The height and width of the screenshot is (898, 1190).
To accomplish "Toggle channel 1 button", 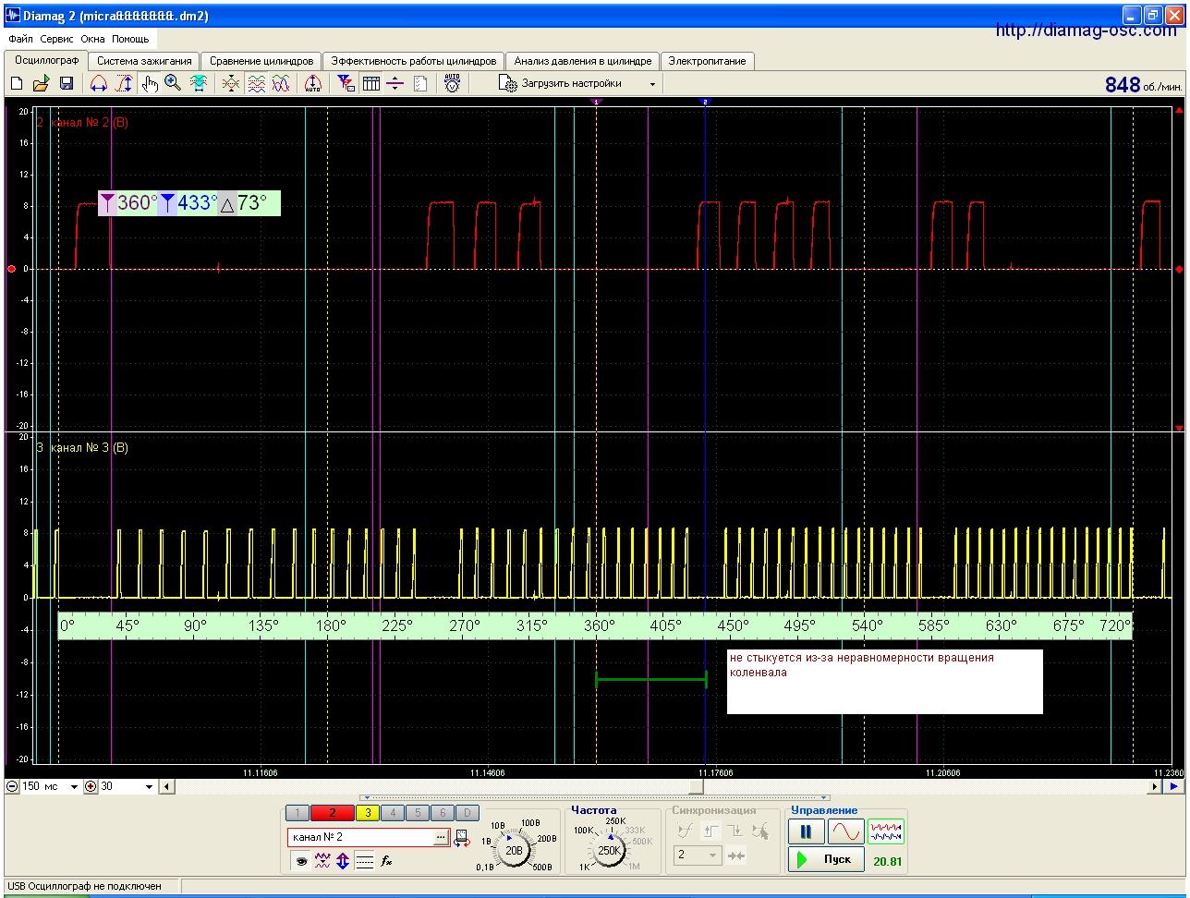I will pos(297,813).
